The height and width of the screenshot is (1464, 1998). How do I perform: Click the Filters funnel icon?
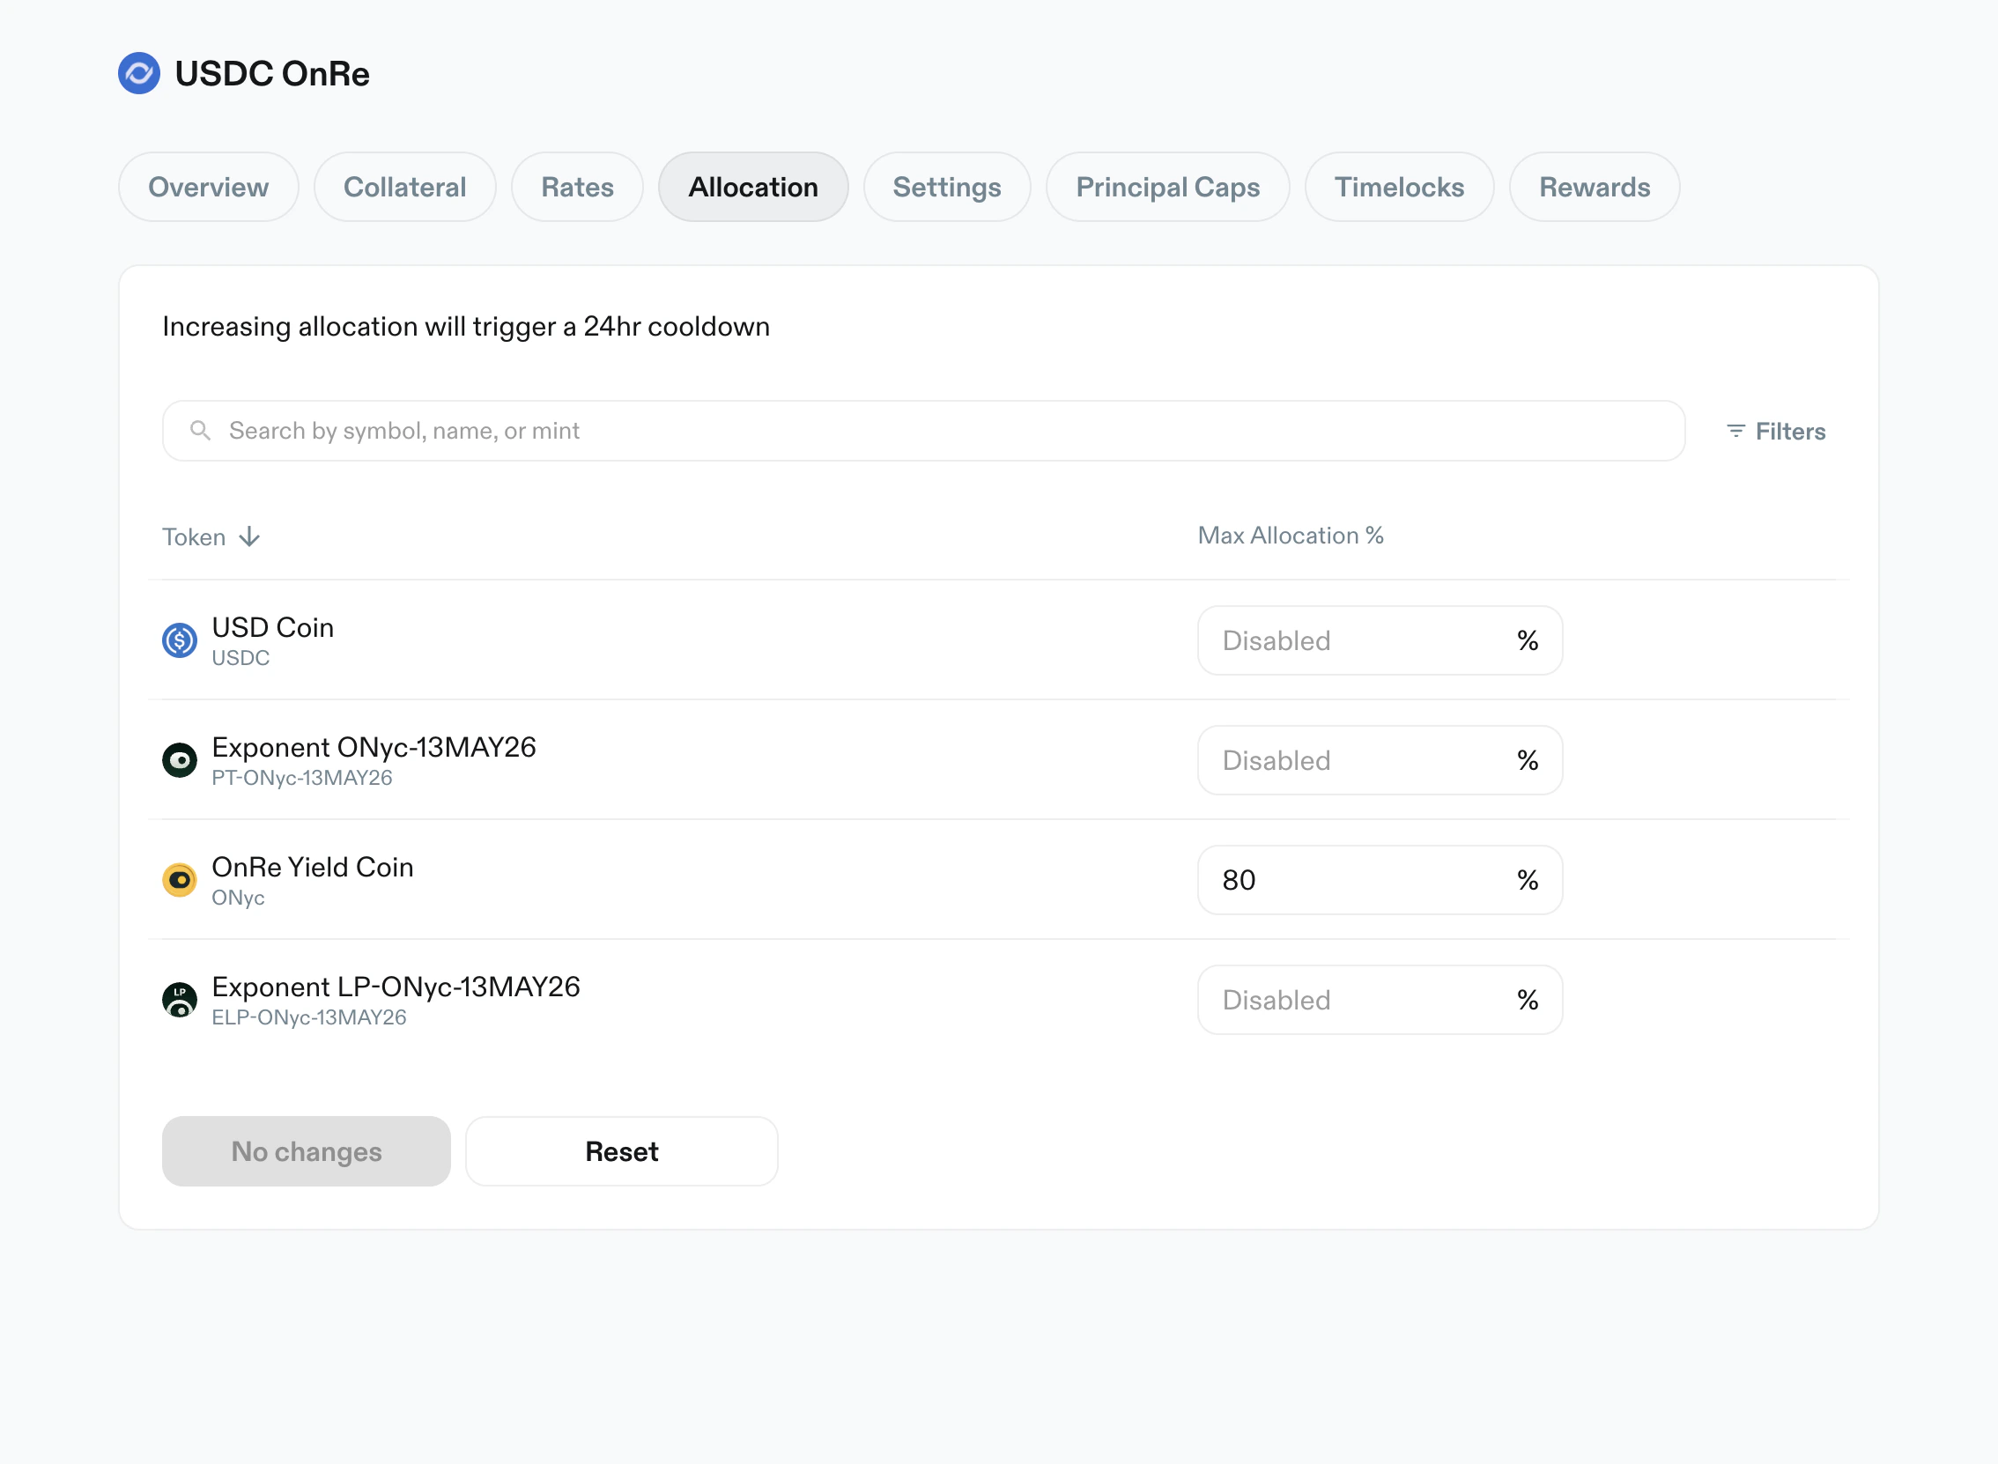click(x=1735, y=432)
